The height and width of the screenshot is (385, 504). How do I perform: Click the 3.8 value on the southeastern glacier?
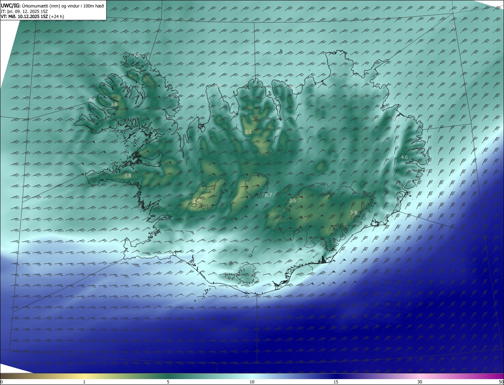[354, 213]
